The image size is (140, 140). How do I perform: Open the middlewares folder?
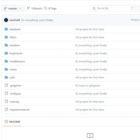point(17,61)
